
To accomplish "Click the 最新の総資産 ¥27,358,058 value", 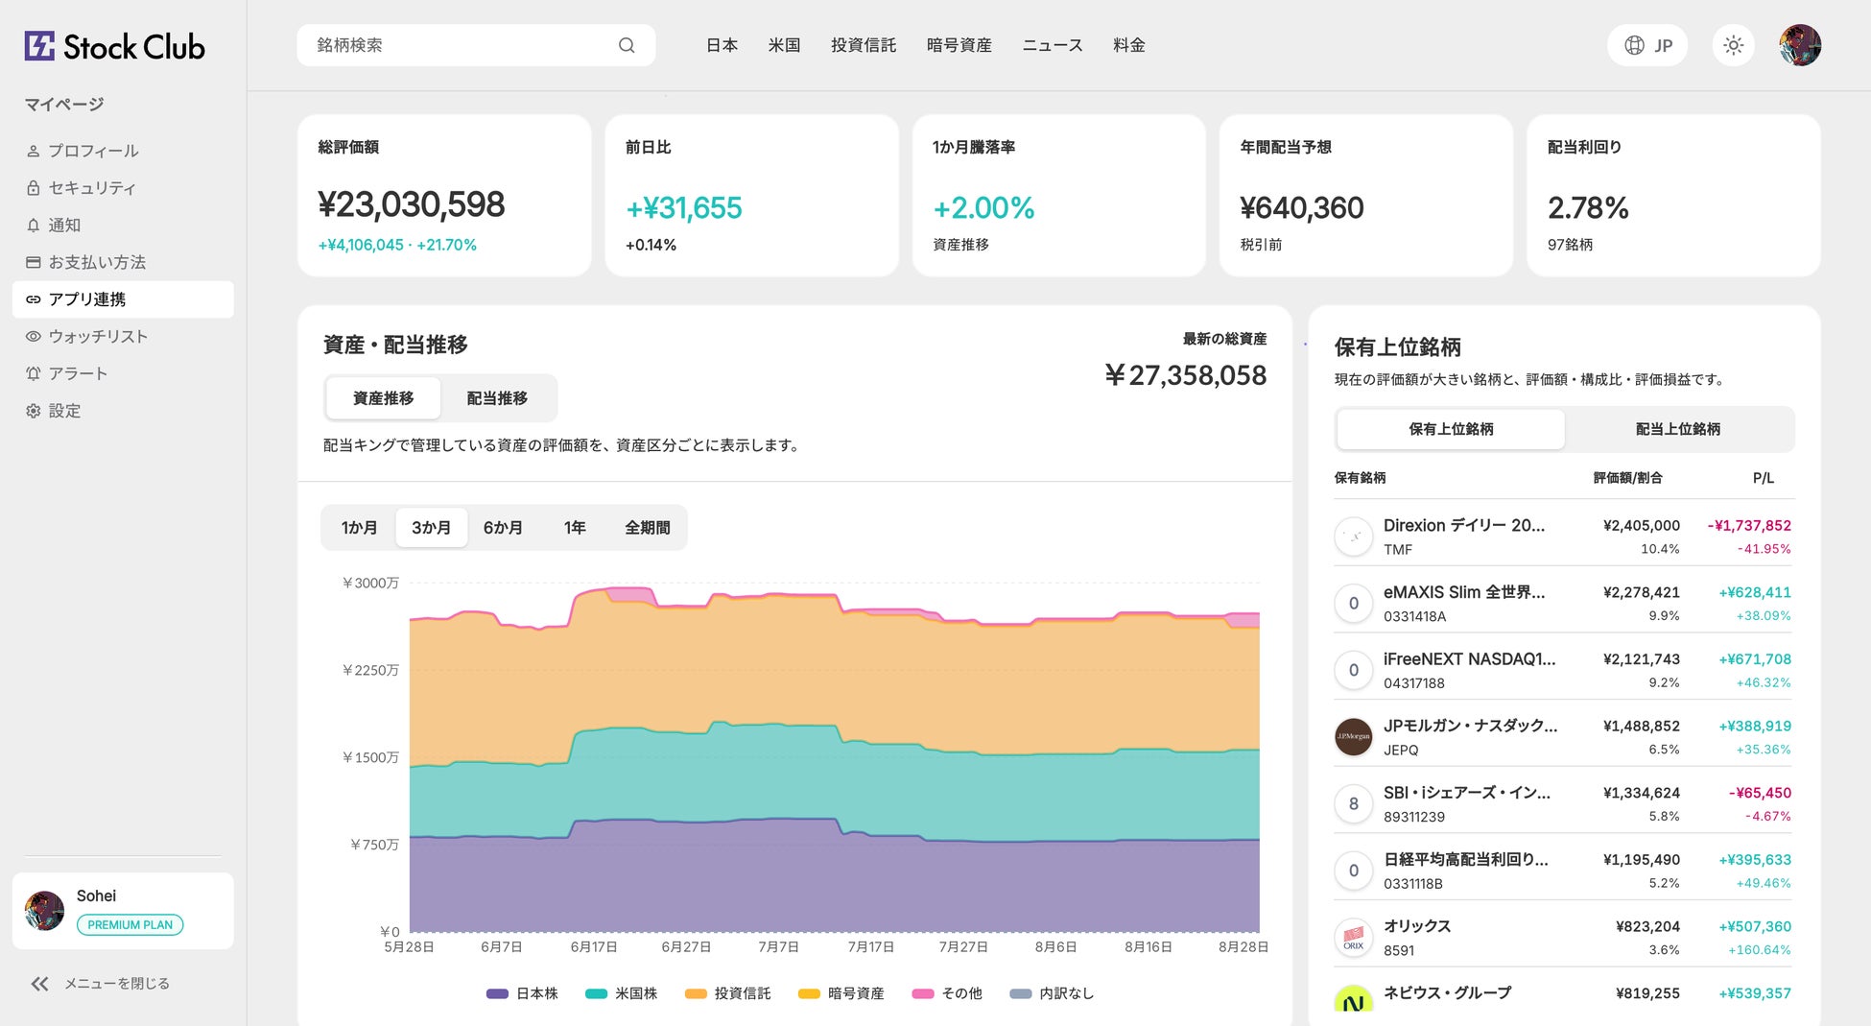I will [1186, 375].
